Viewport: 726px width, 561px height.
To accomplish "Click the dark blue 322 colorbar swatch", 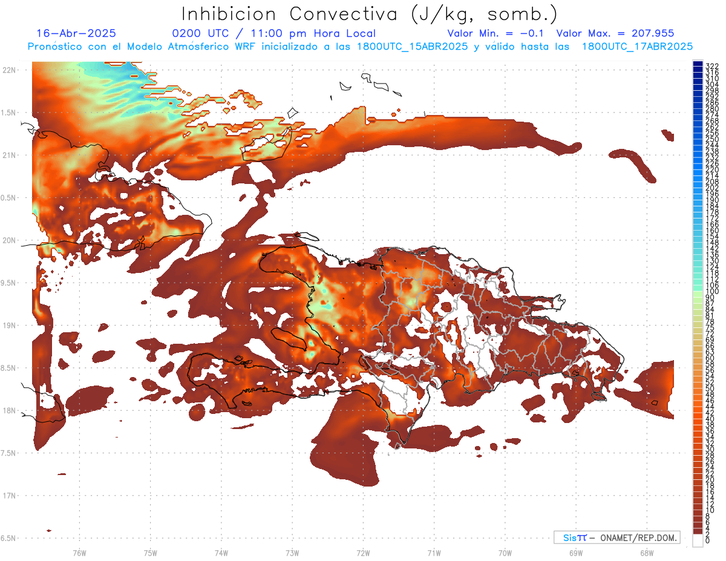I will coord(698,64).
